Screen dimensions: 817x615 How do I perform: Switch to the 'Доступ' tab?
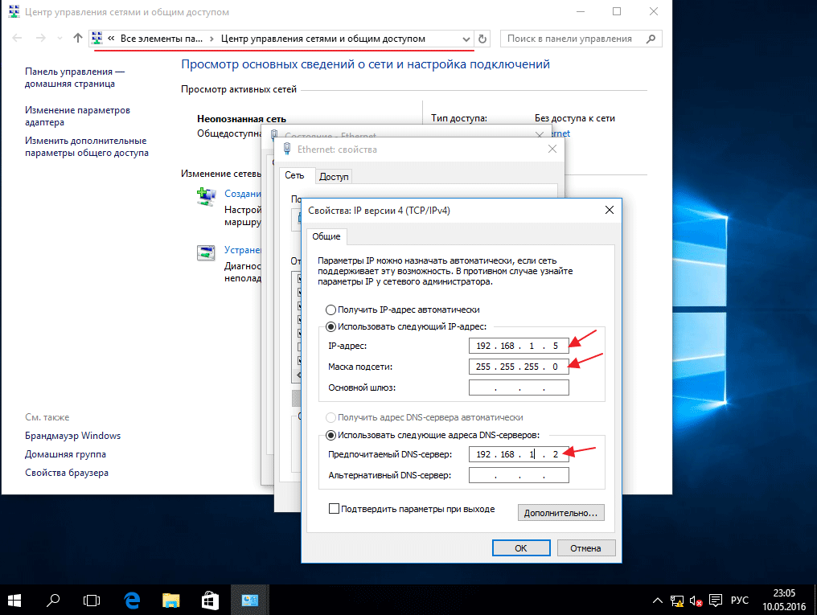(x=334, y=176)
